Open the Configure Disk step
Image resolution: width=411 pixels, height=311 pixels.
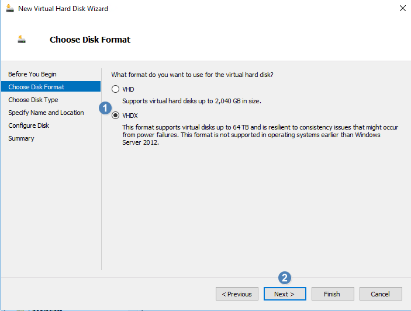(29, 125)
